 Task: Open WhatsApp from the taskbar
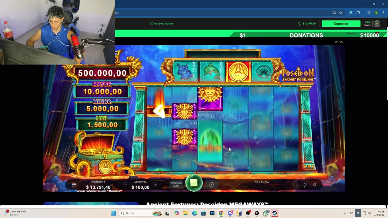click(266, 213)
